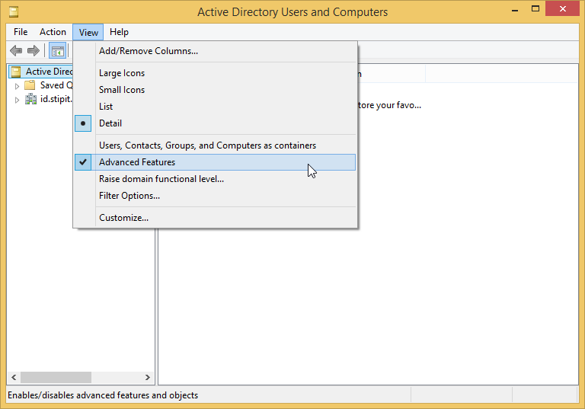Image resolution: width=585 pixels, height=409 pixels.
Task: Open Filter Options dialog
Action: [215, 196]
